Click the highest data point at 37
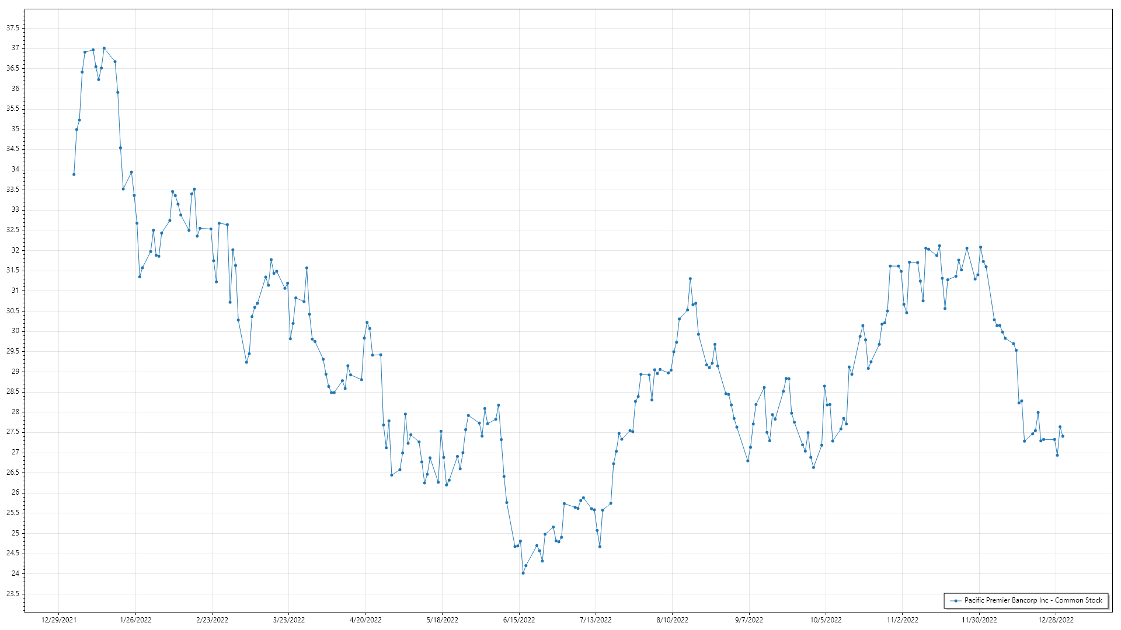The width and height of the screenshot is (1121, 630). (x=104, y=48)
